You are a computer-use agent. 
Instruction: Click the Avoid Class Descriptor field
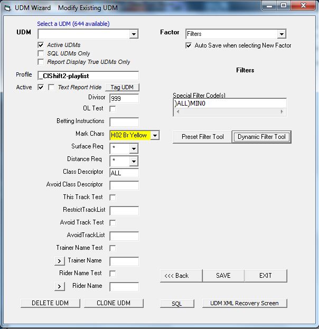click(x=124, y=186)
